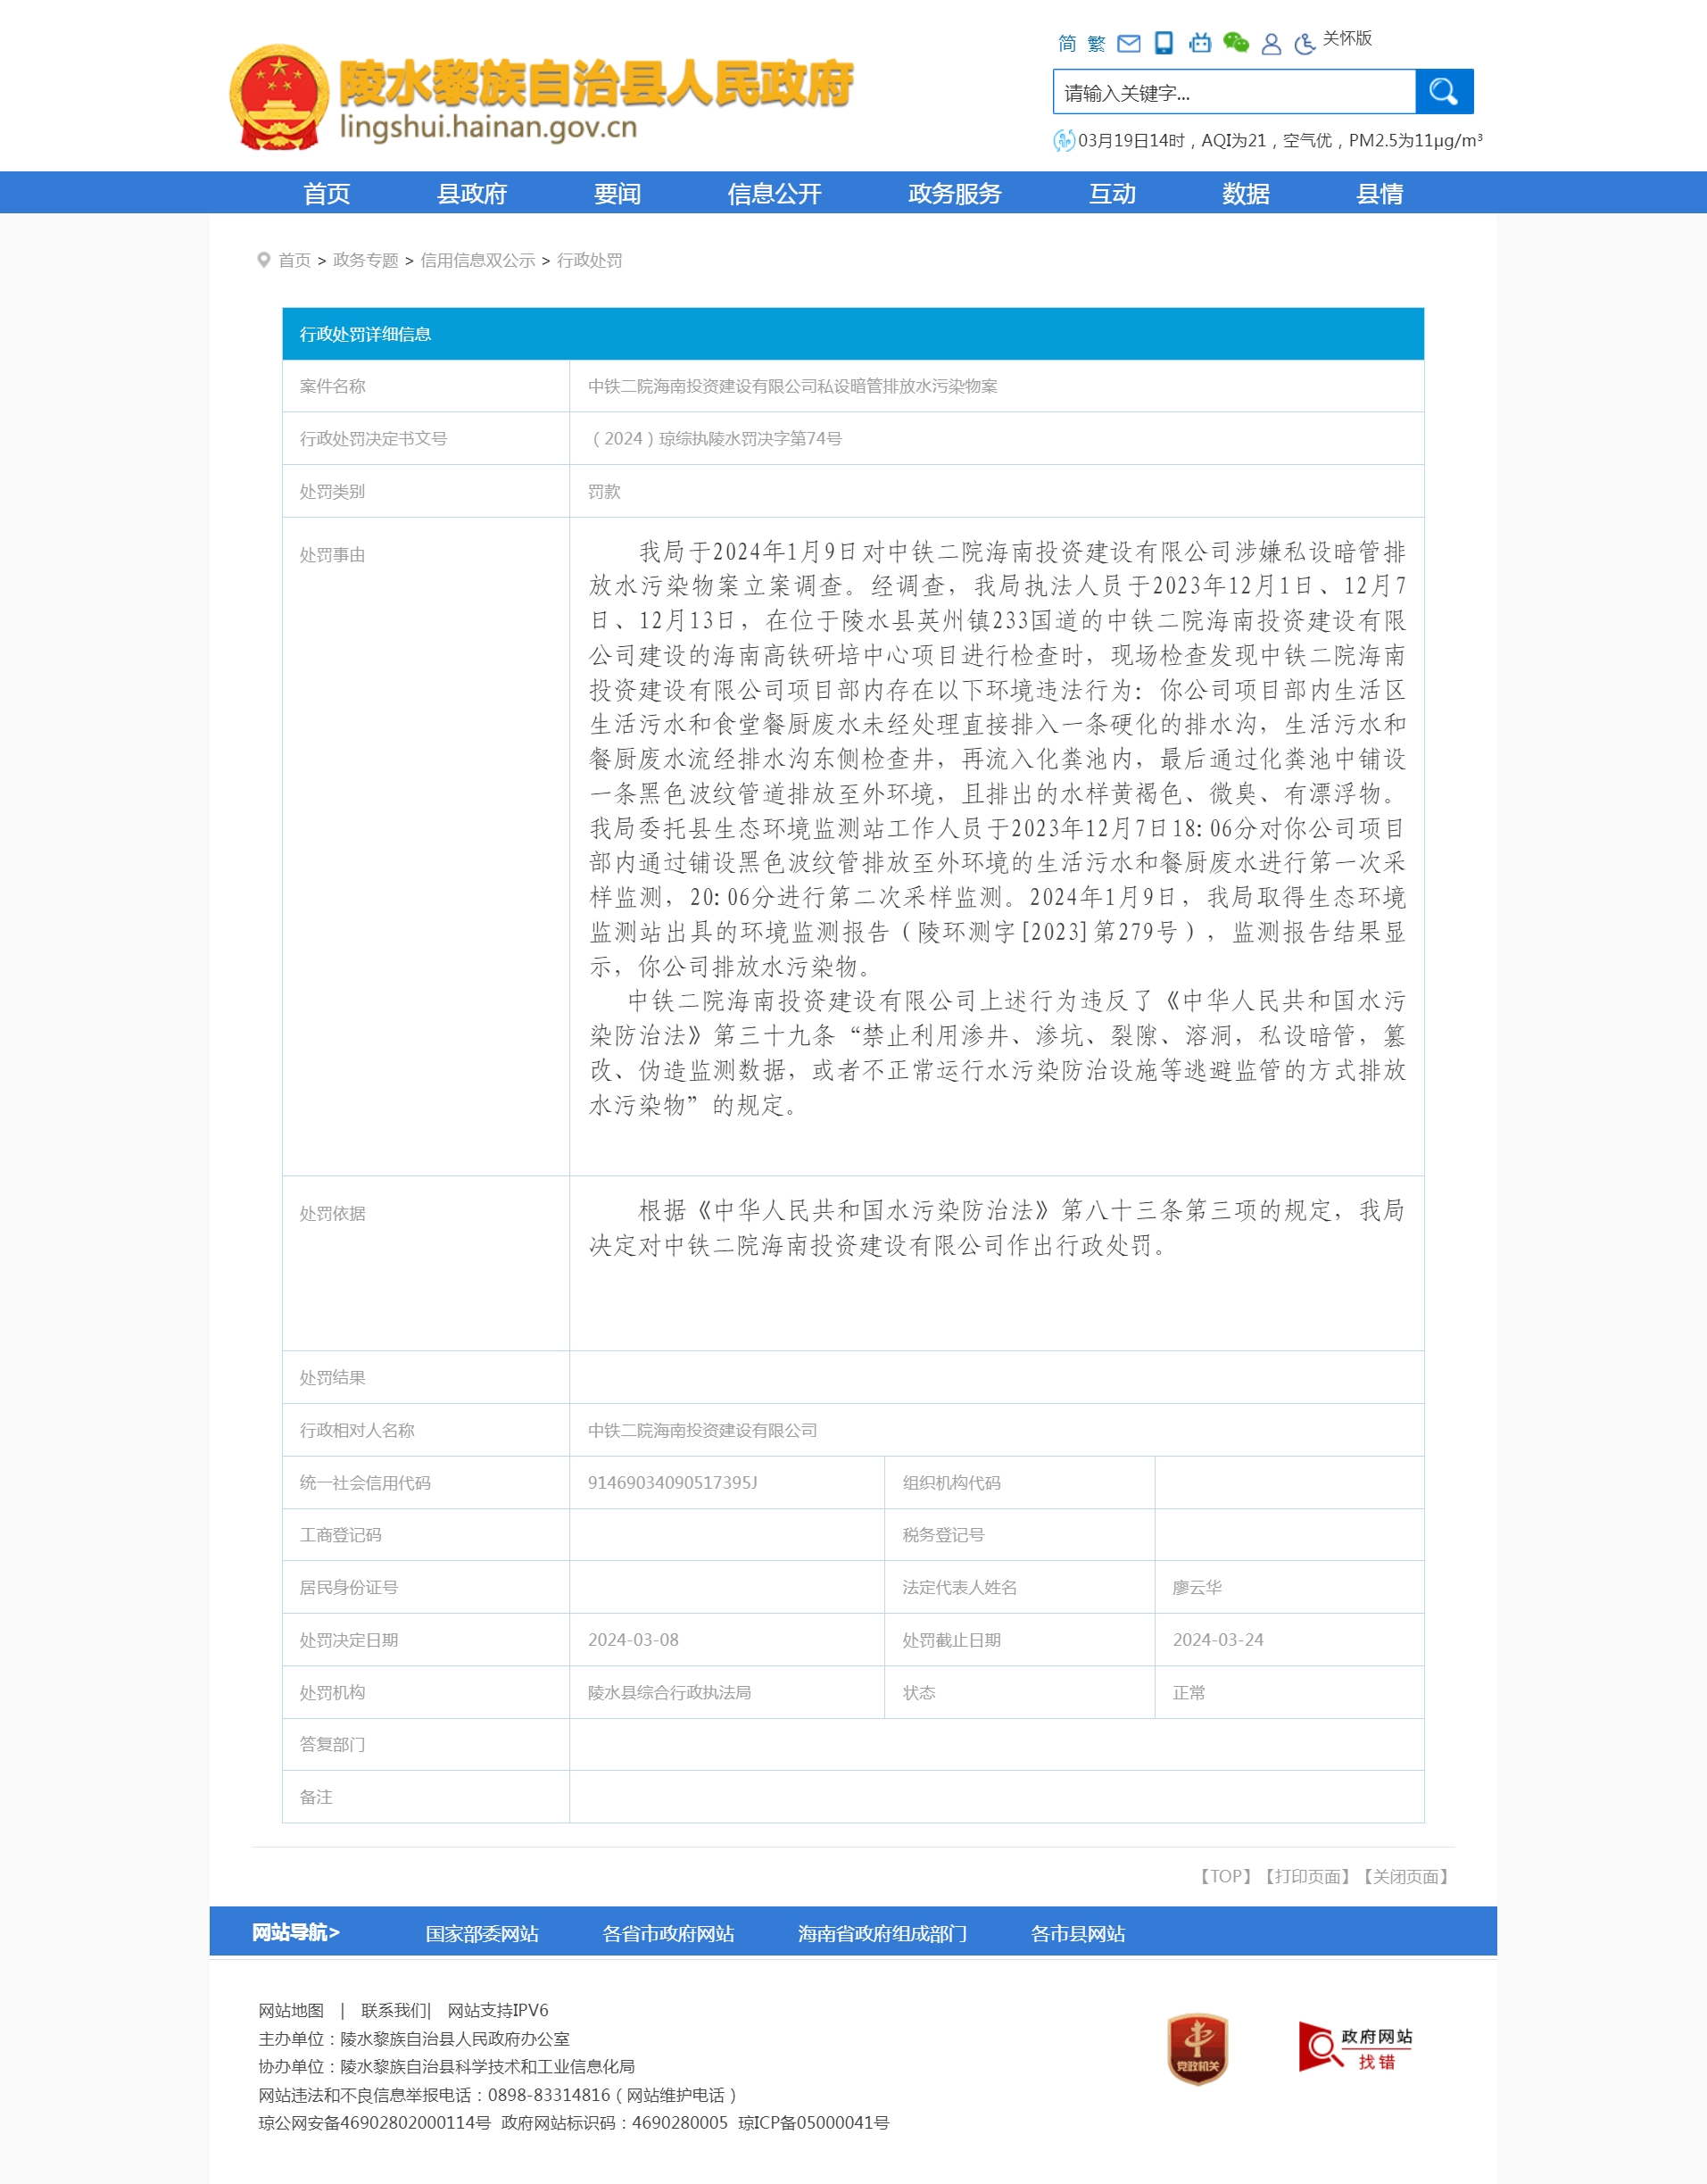Click the 网站支持IPV6 footer text
1707x2184 pixels.
coord(498,2010)
